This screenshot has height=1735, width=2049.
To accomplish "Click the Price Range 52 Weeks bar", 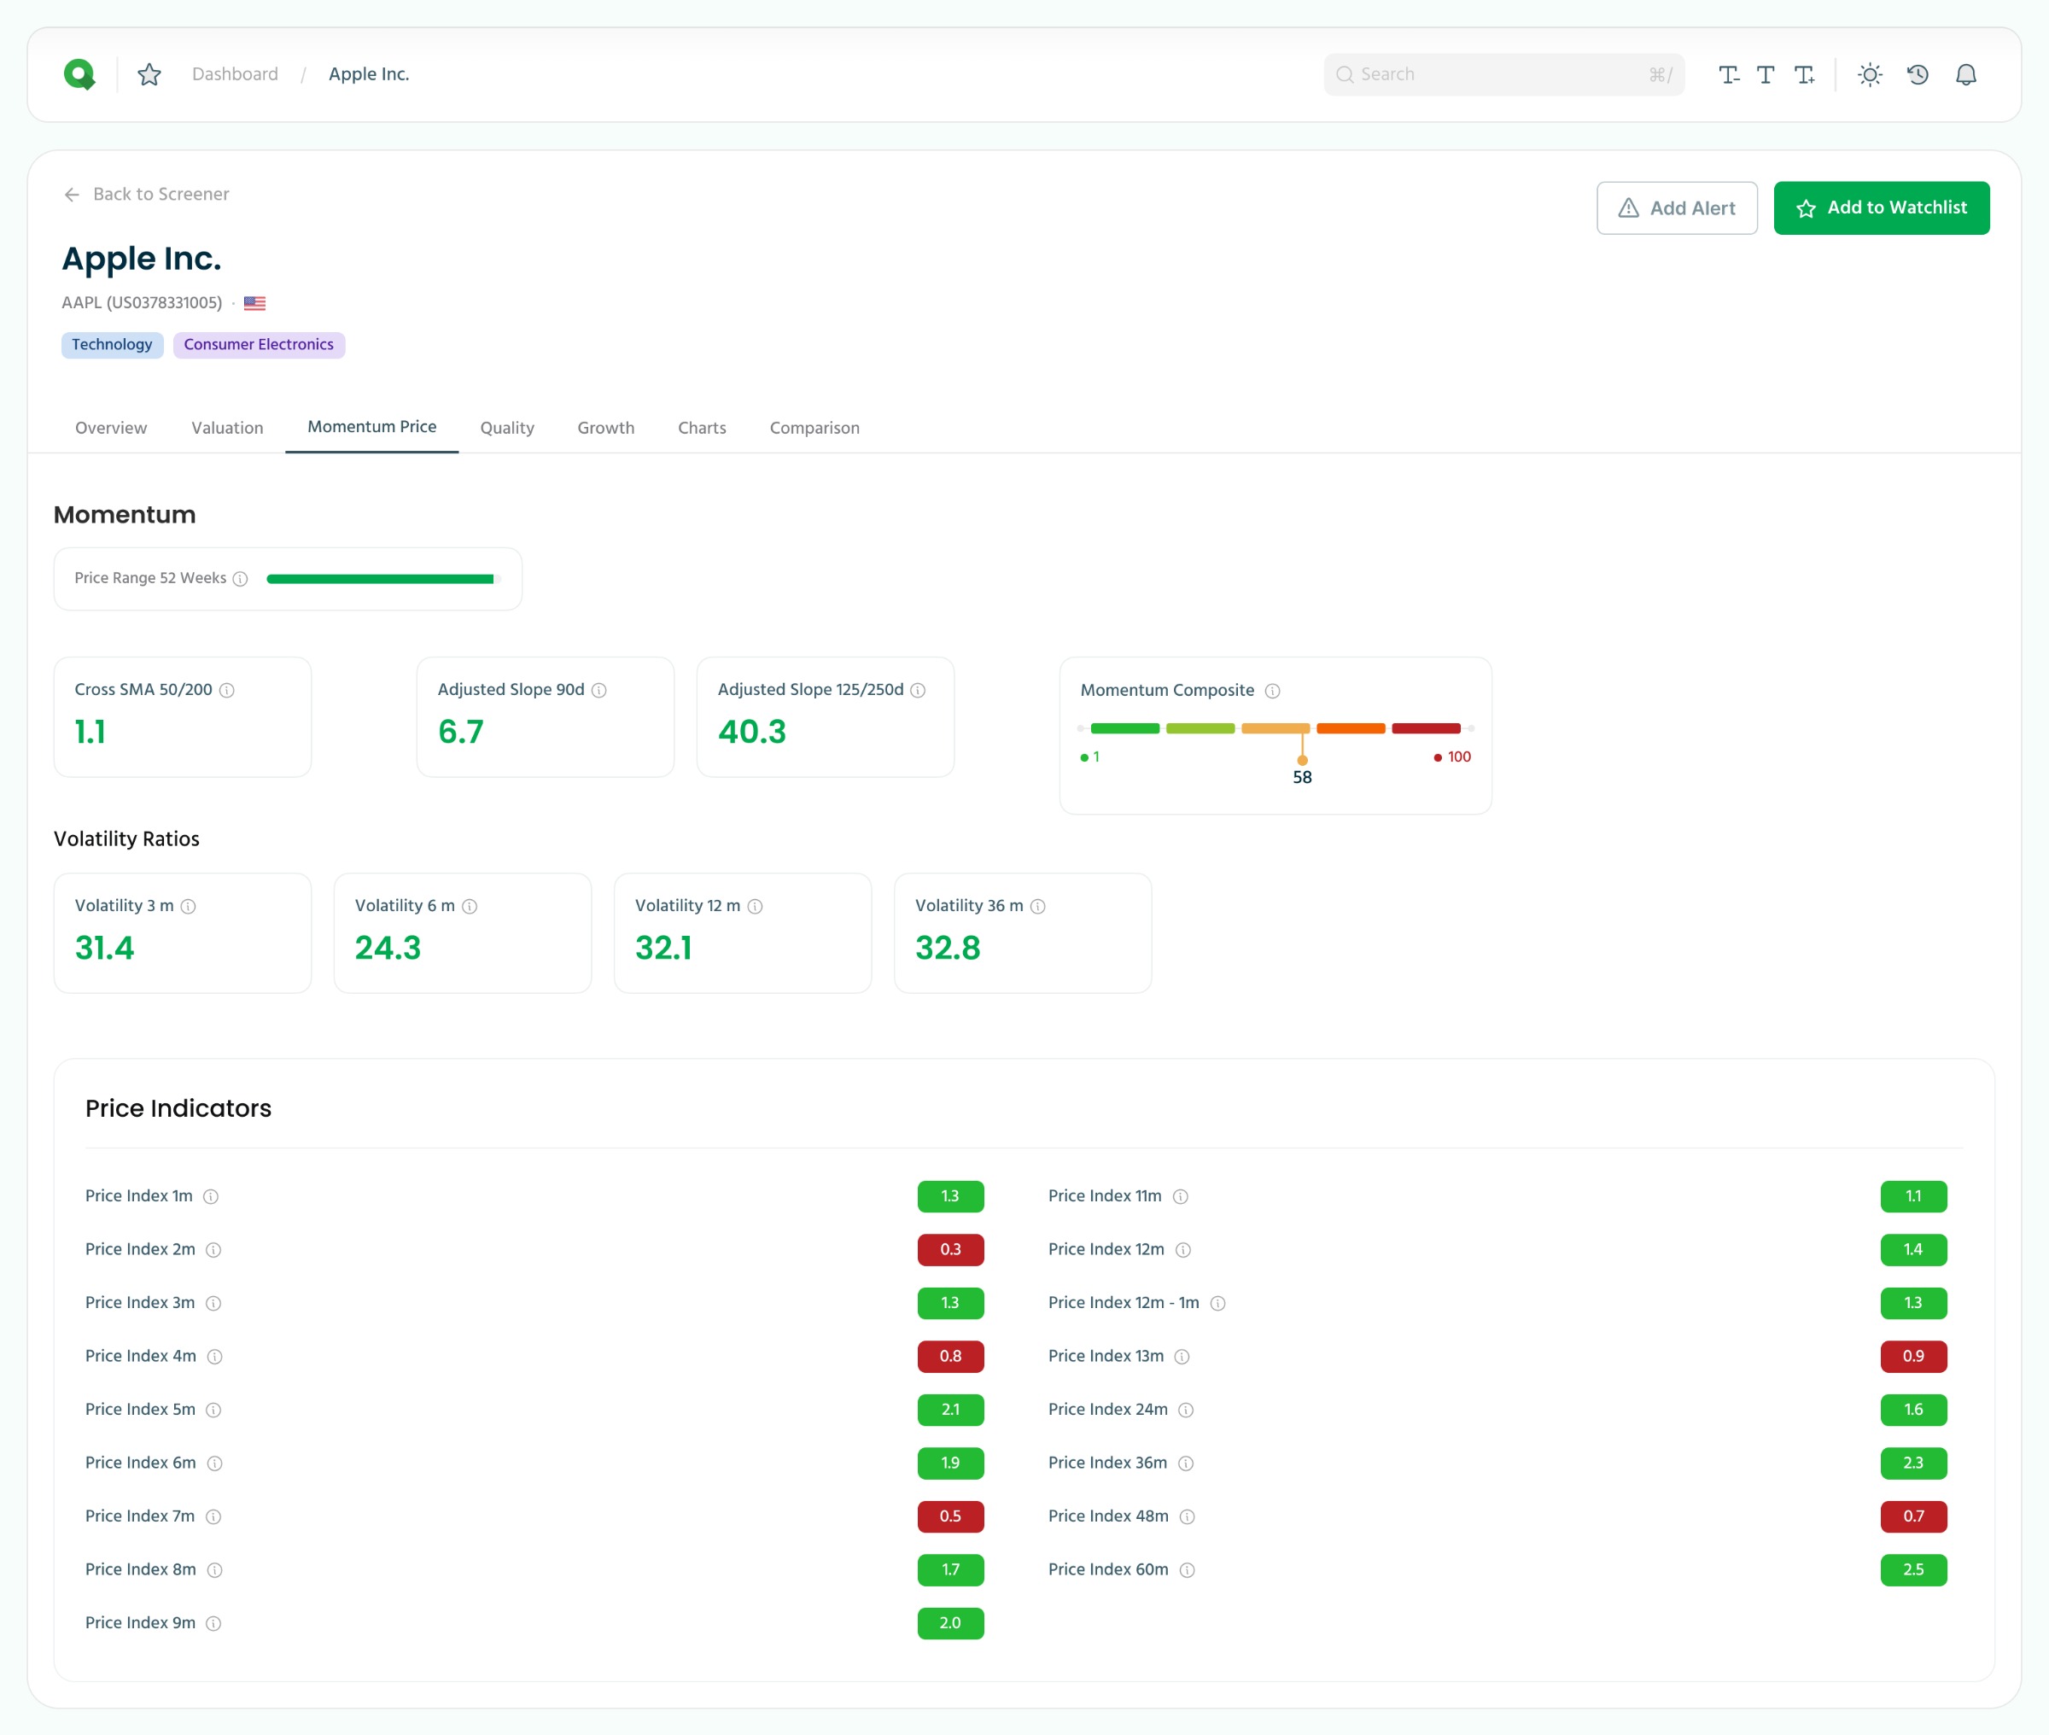I will click(383, 579).
